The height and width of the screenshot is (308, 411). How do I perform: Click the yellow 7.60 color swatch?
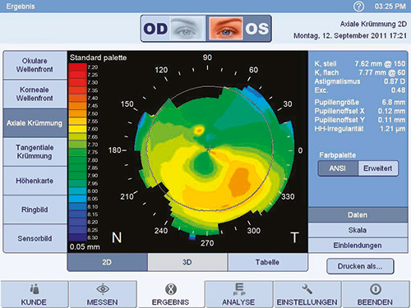tap(77, 129)
